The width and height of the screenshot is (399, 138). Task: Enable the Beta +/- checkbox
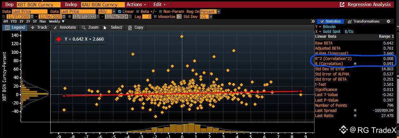(x=138, y=11)
